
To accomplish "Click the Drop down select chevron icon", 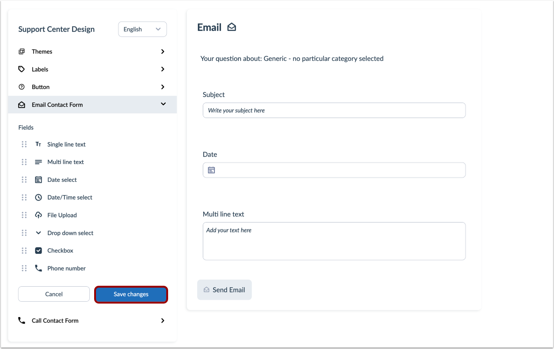I will [38, 233].
